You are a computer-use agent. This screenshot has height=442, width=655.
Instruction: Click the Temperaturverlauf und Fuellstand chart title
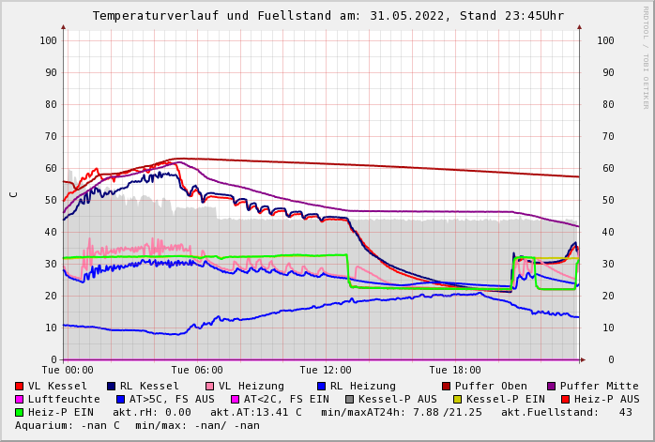point(327,16)
